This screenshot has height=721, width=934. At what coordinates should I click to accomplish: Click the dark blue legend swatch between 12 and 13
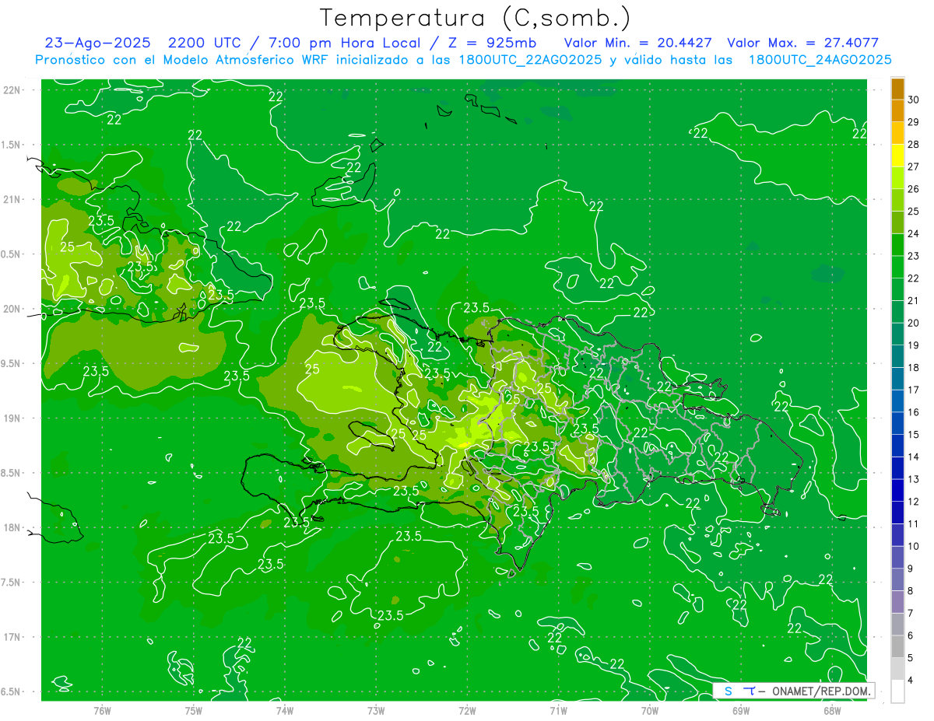pos(897,490)
